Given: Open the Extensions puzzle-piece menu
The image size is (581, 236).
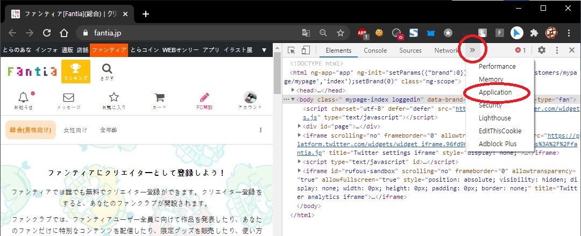Looking at the screenshot, I should (x=534, y=33).
